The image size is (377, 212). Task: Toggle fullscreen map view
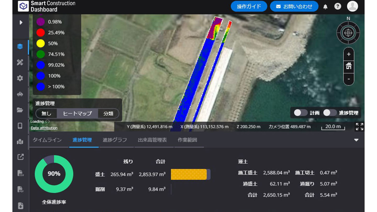pyautogui.click(x=359, y=127)
